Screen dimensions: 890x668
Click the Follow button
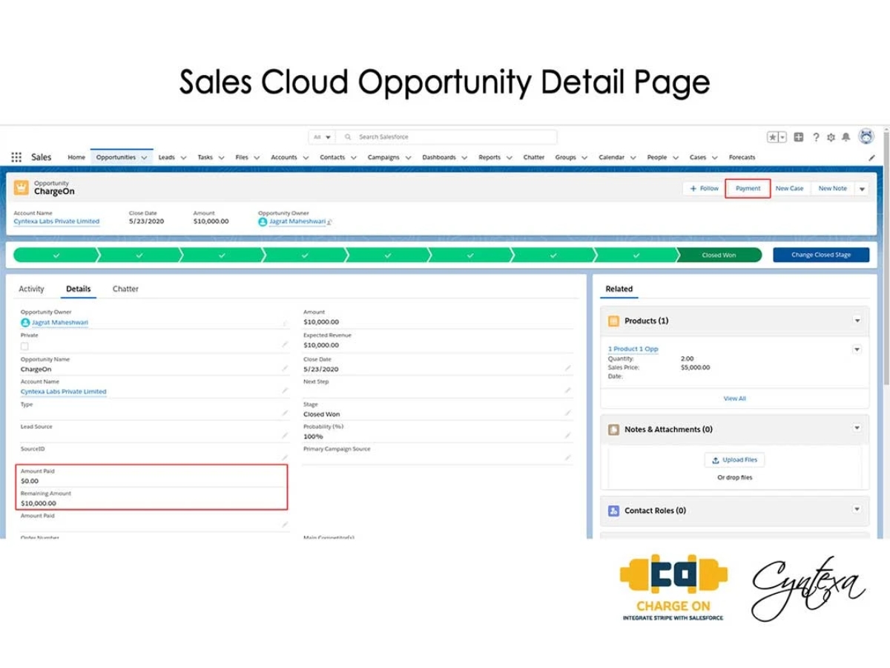[x=704, y=189]
